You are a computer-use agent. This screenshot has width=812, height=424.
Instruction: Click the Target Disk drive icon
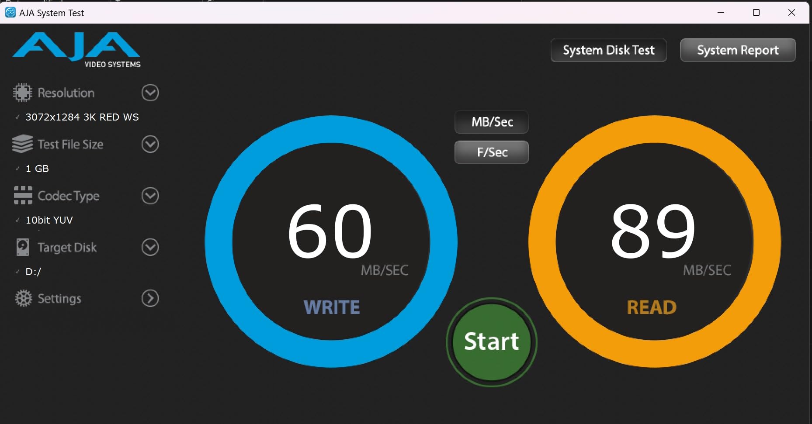point(22,247)
